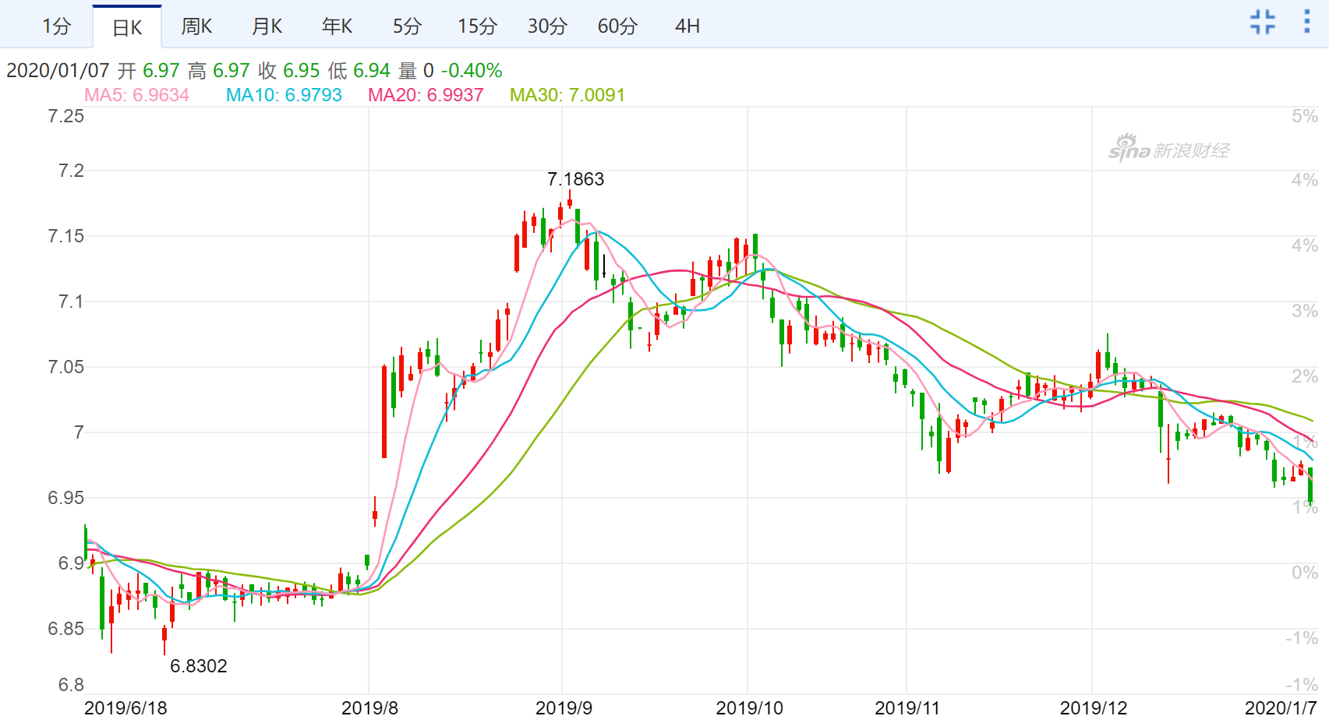
Task: Switch to the 4H chart tab
Action: [x=687, y=26]
